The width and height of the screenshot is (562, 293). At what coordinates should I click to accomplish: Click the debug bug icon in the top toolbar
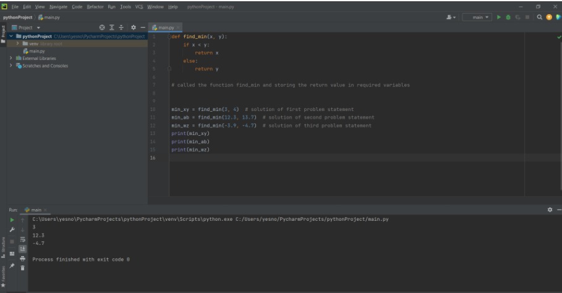[509, 17]
